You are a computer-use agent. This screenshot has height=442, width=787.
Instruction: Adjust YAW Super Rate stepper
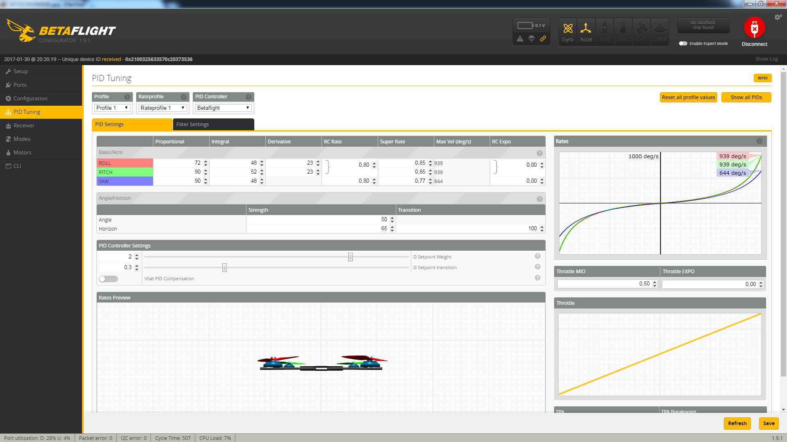pos(430,181)
